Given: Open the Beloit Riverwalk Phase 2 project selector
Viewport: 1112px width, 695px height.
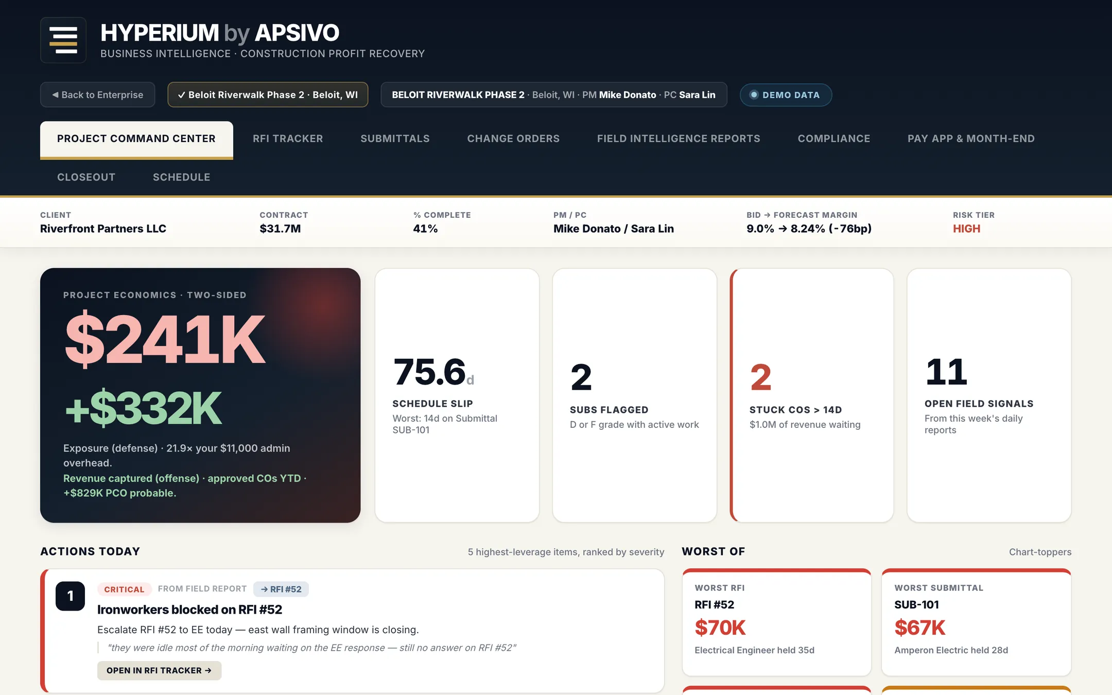Looking at the screenshot, I should [268, 95].
